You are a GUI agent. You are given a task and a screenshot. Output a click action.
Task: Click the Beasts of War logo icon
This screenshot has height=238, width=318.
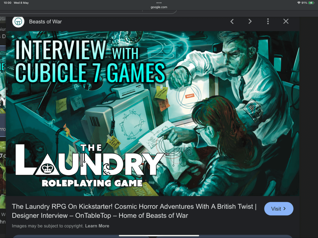pyautogui.click(x=18, y=21)
